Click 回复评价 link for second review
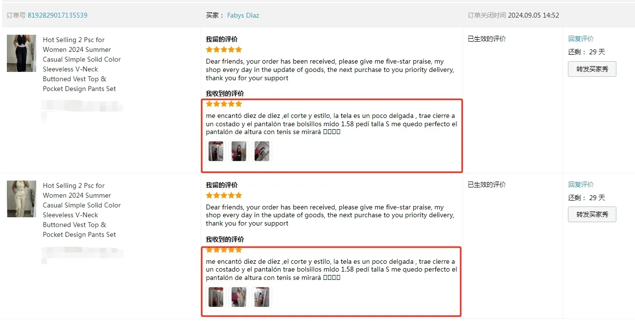 pyautogui.click(x=581, y=184)
